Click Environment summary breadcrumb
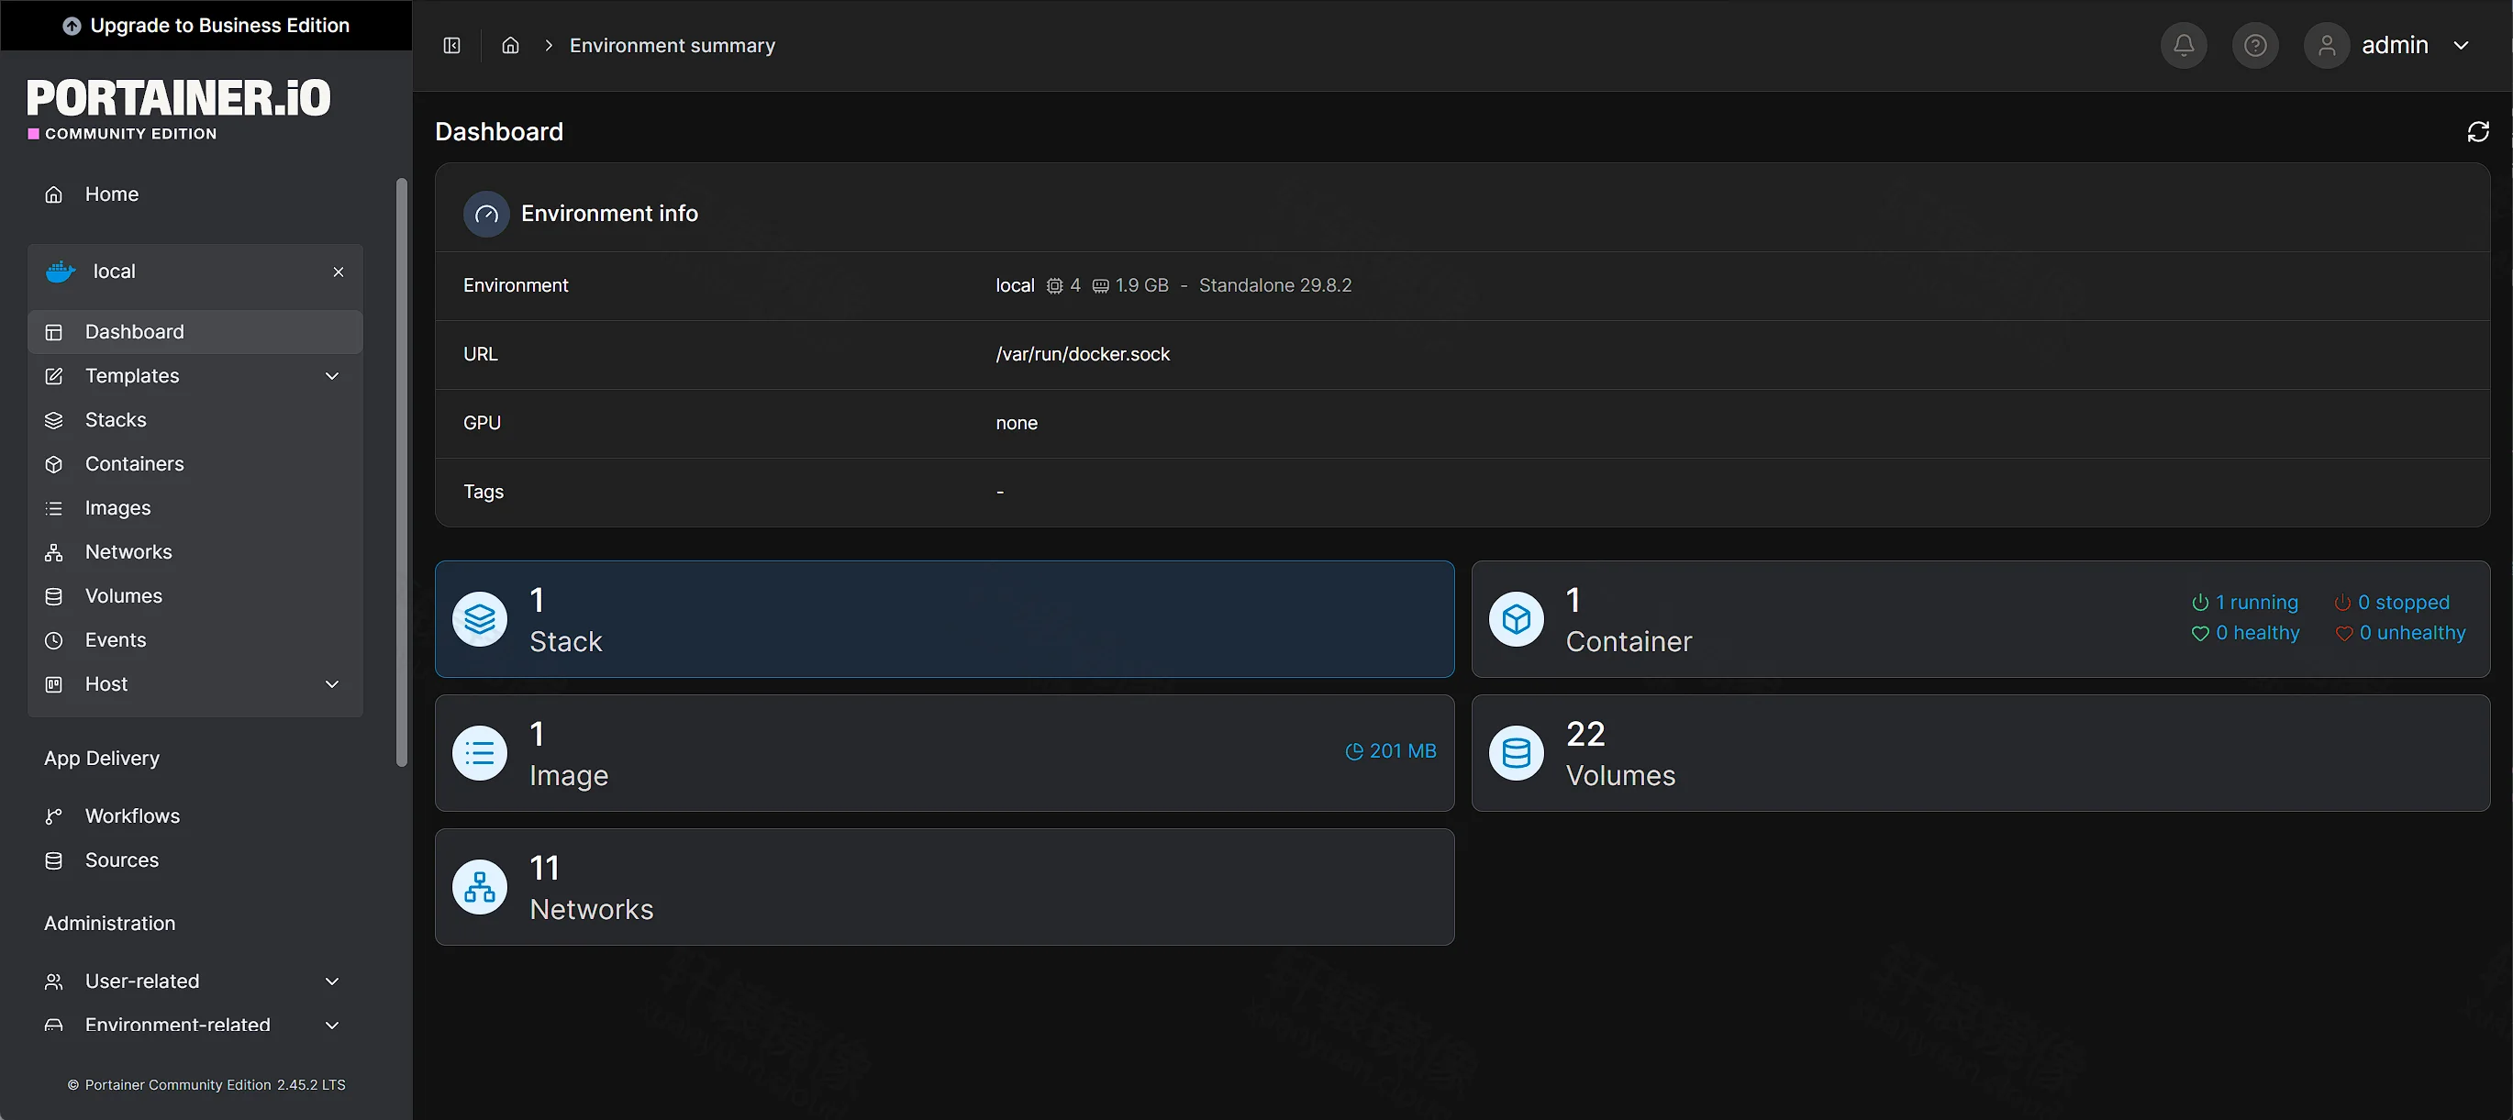 tap(673, 45)
